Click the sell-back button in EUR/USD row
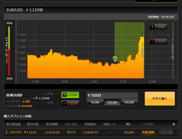This screenshot has width=182, height=139. pyautogui.click(x=166, y=132)
